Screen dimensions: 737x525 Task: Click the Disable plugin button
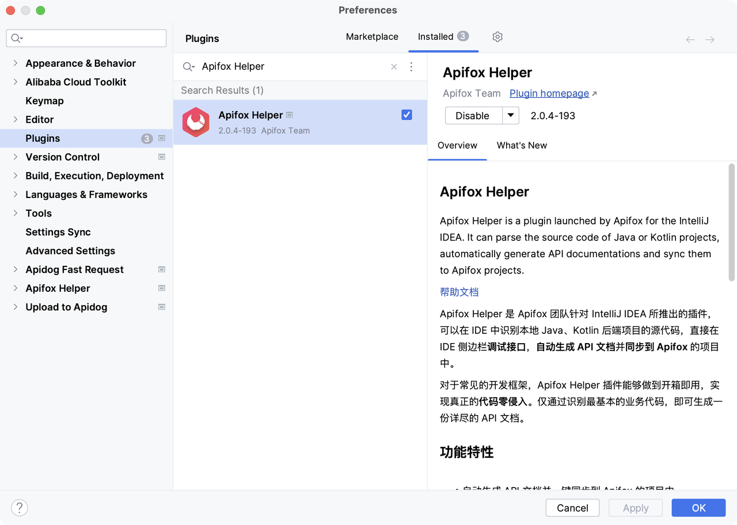(x=474, y=116)
